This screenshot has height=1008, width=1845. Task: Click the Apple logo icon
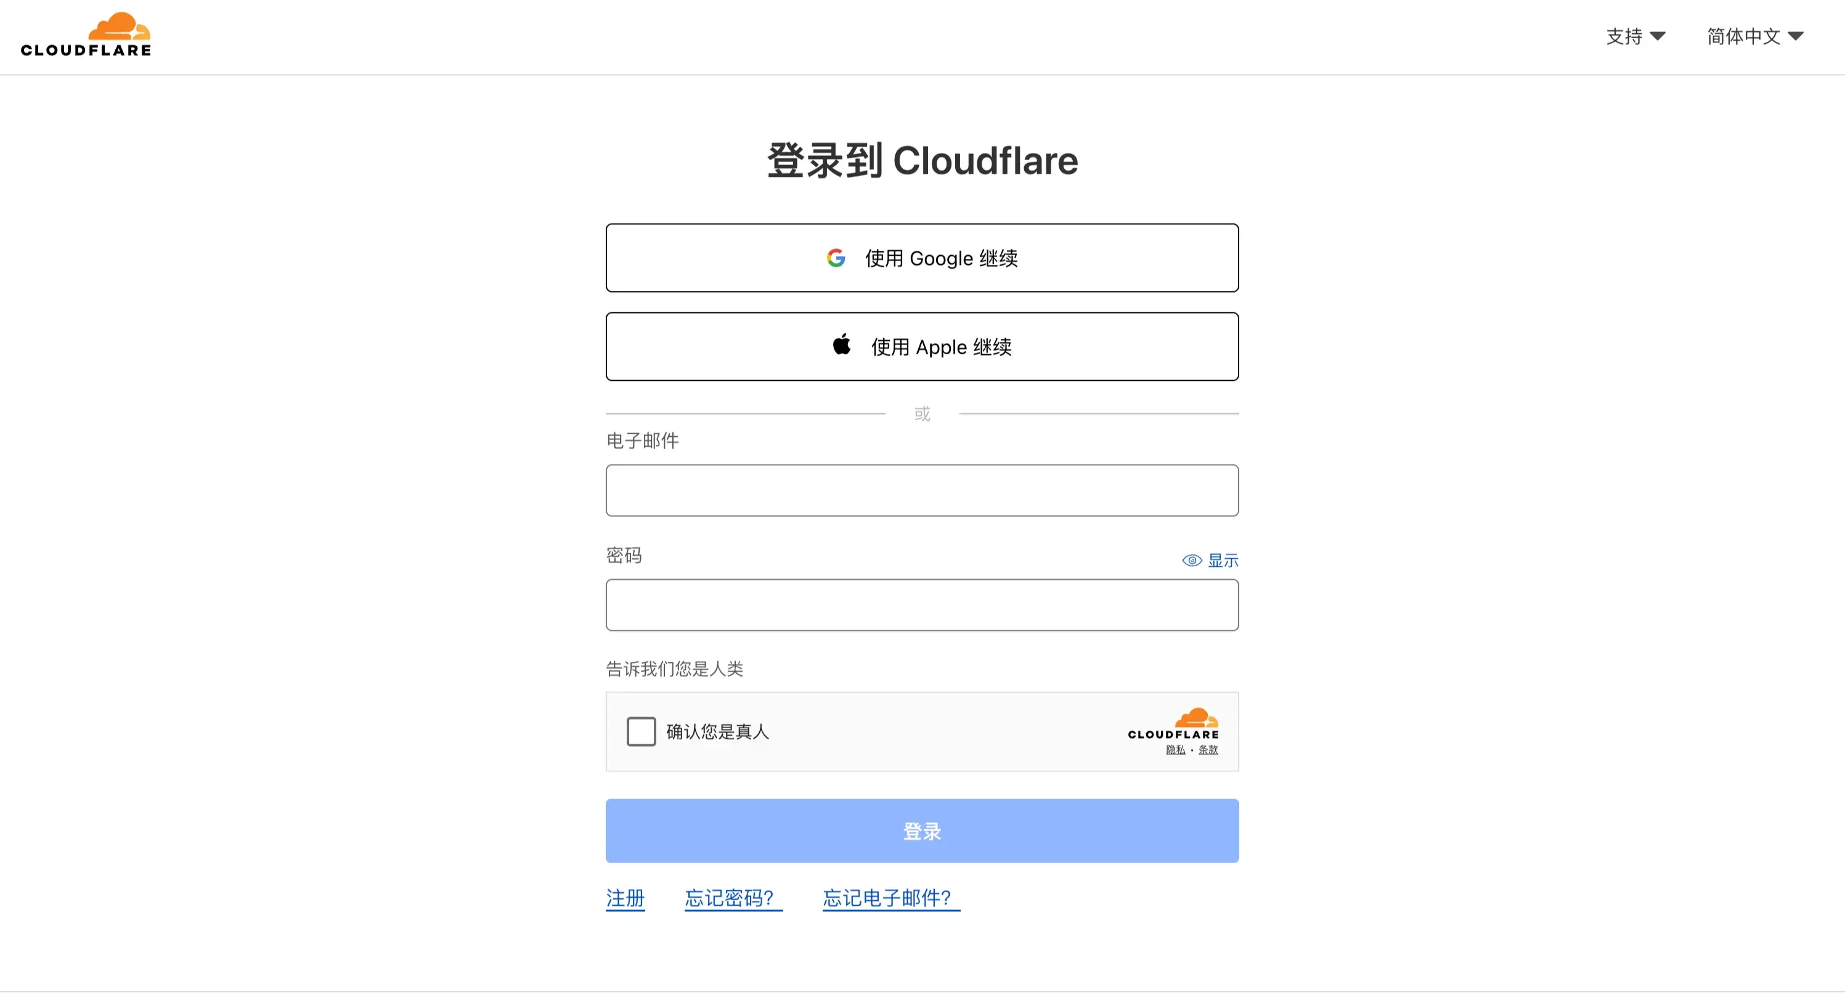coord(842,345)
